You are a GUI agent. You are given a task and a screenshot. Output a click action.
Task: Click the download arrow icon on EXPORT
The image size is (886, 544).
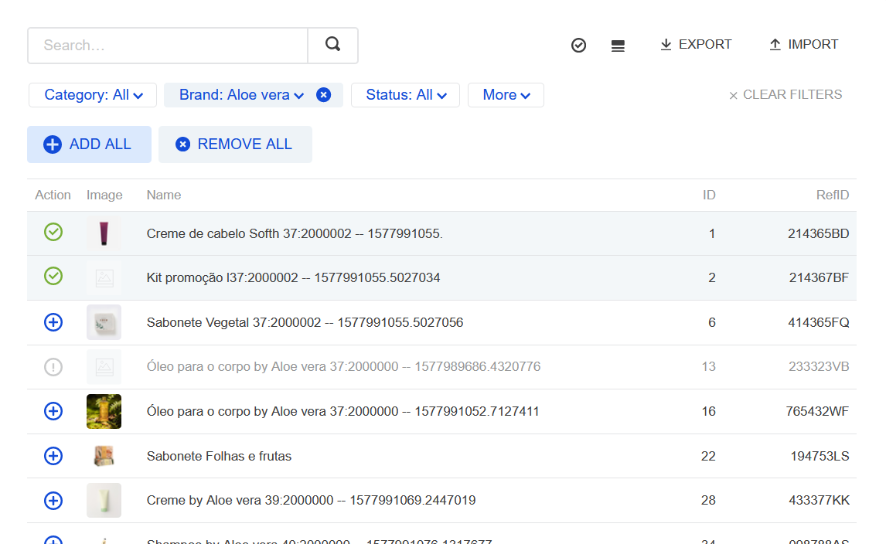(666, 45)
